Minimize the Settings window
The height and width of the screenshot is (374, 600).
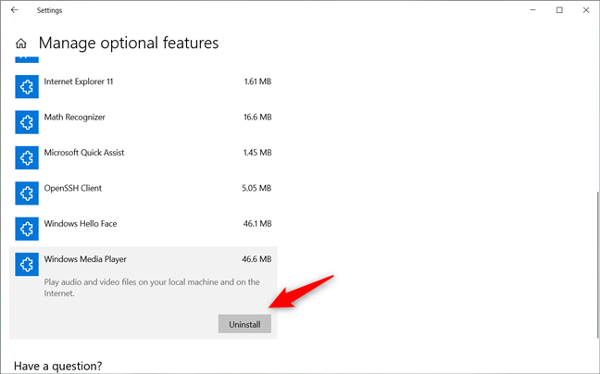[x=532, y=10]
